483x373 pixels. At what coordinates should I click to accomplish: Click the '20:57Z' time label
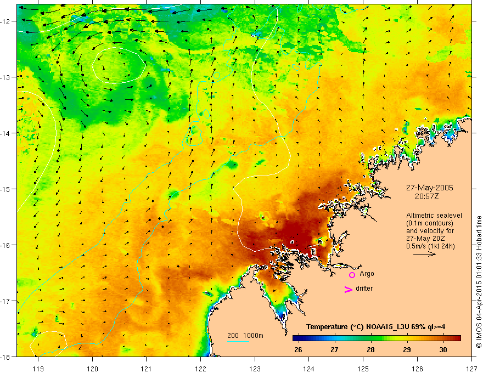click(426, 196)
